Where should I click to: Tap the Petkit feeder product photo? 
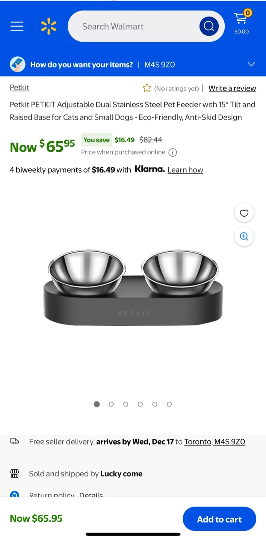coord(133,287)
